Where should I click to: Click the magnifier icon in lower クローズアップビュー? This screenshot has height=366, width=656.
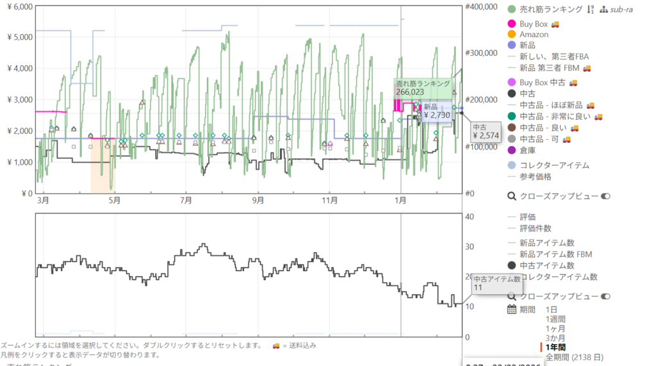511,296
